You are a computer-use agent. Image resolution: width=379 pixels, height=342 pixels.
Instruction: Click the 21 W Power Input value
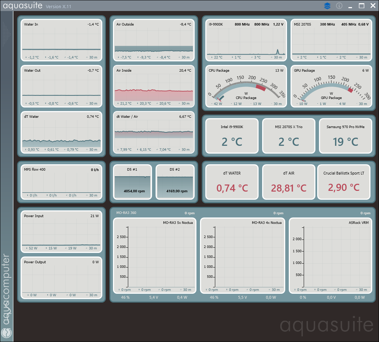tap(94, 216)
